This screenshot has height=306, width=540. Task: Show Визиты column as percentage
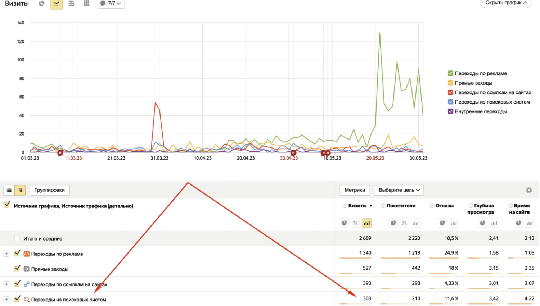[355, 223]
